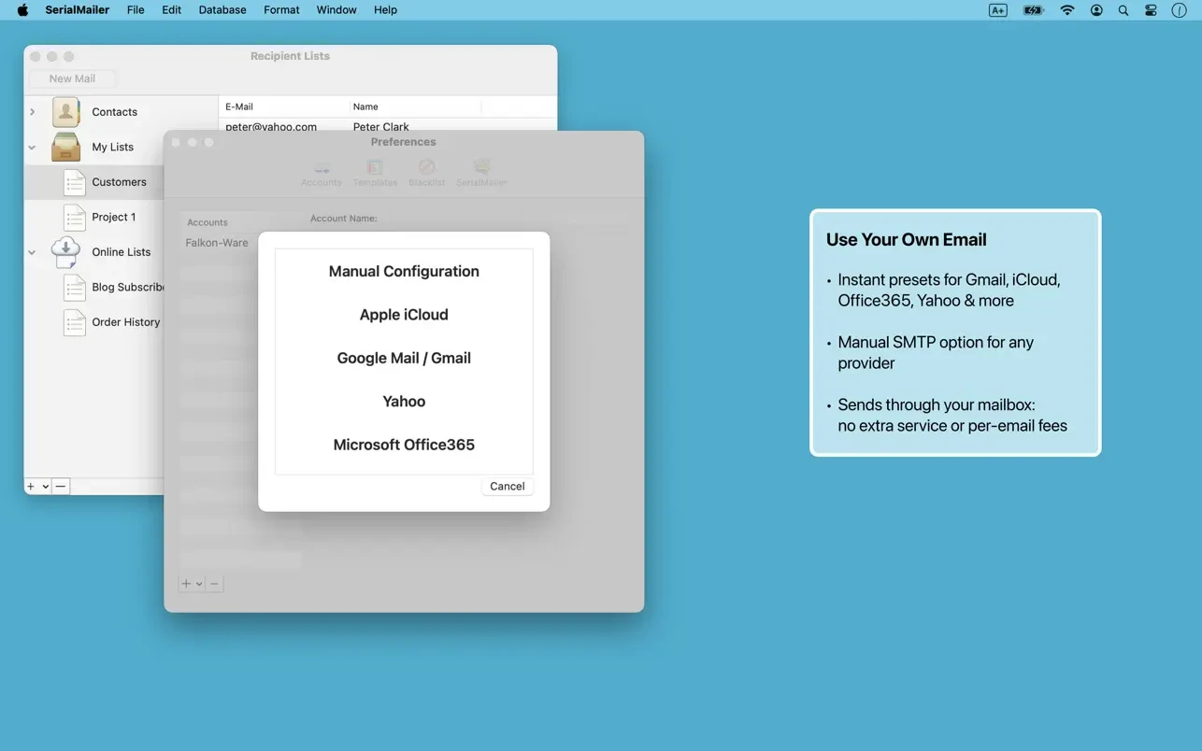
Task: Open the Window menu
Action: point(336,10)
